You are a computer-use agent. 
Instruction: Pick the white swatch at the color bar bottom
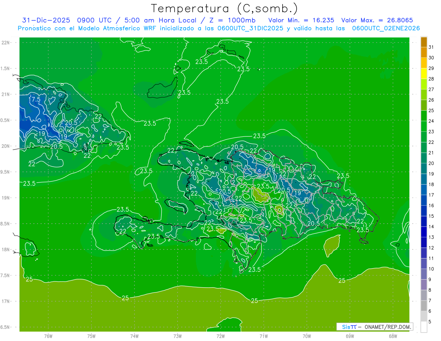[x=424, y=327]
